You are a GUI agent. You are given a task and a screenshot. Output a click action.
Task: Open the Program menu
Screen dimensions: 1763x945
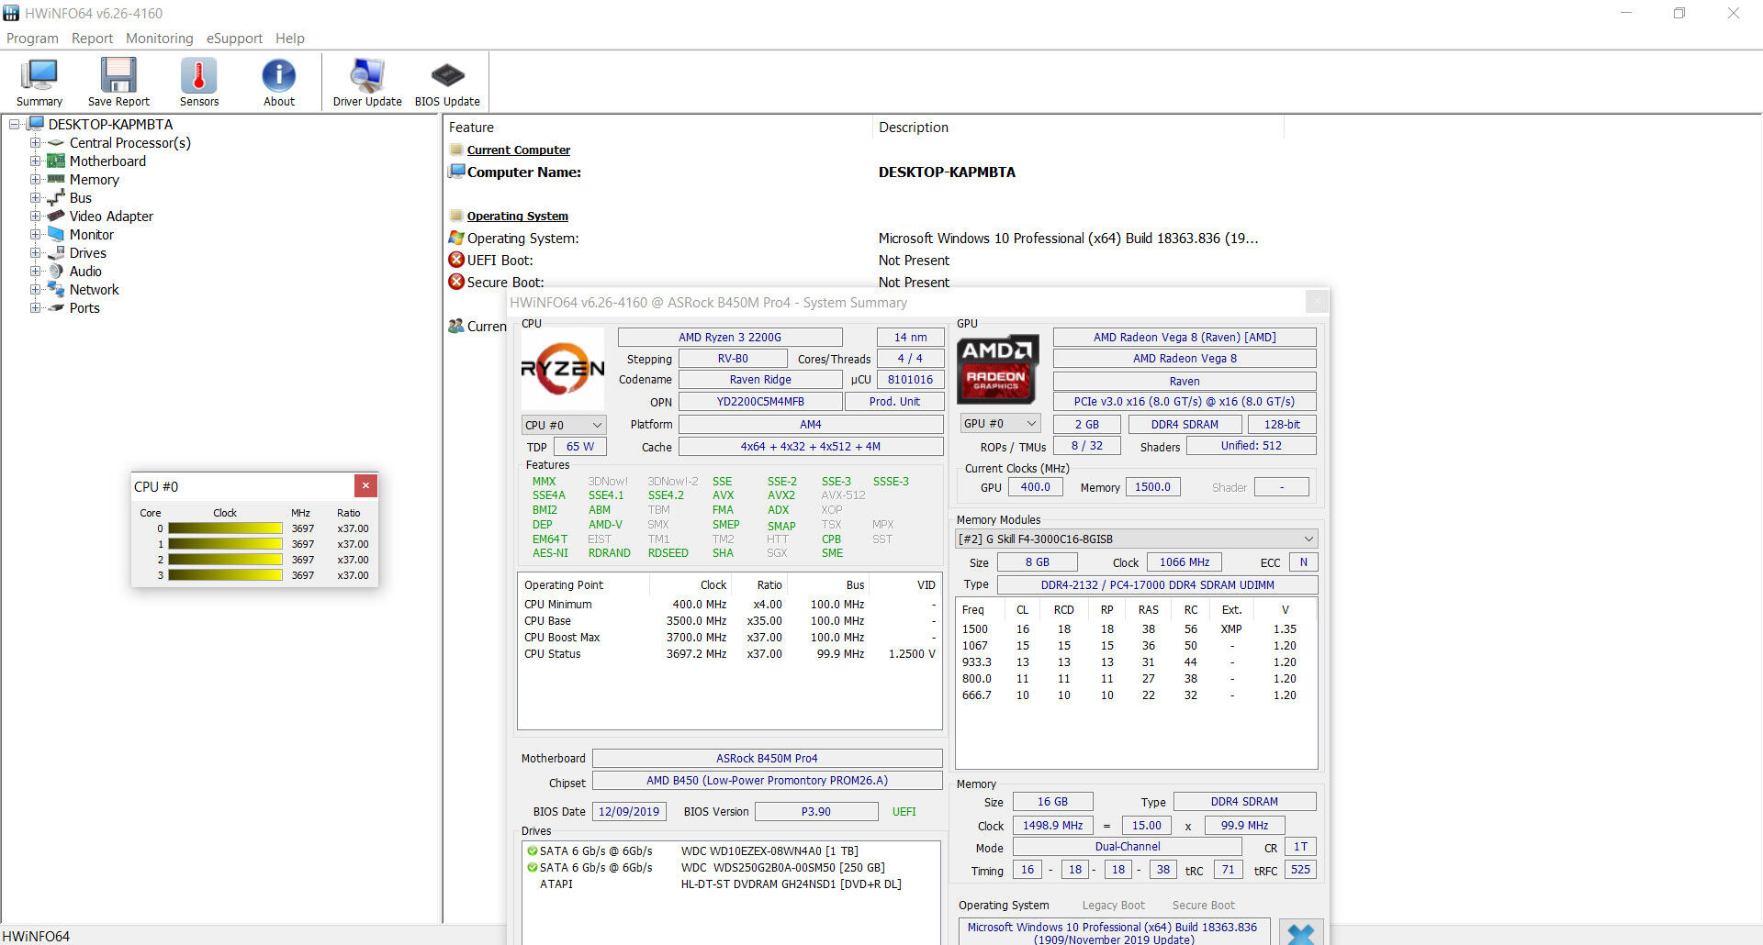(x=32, y=39)
